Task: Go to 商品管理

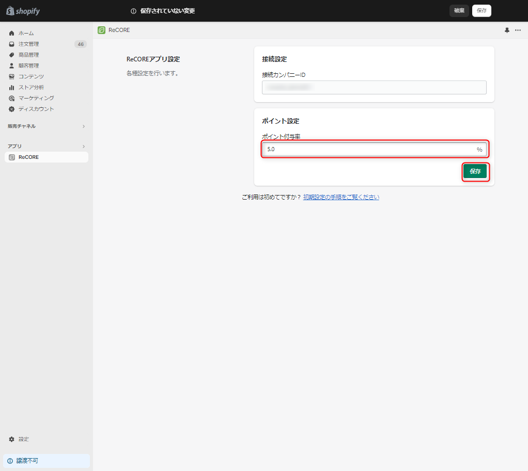Action: point(28,55)
